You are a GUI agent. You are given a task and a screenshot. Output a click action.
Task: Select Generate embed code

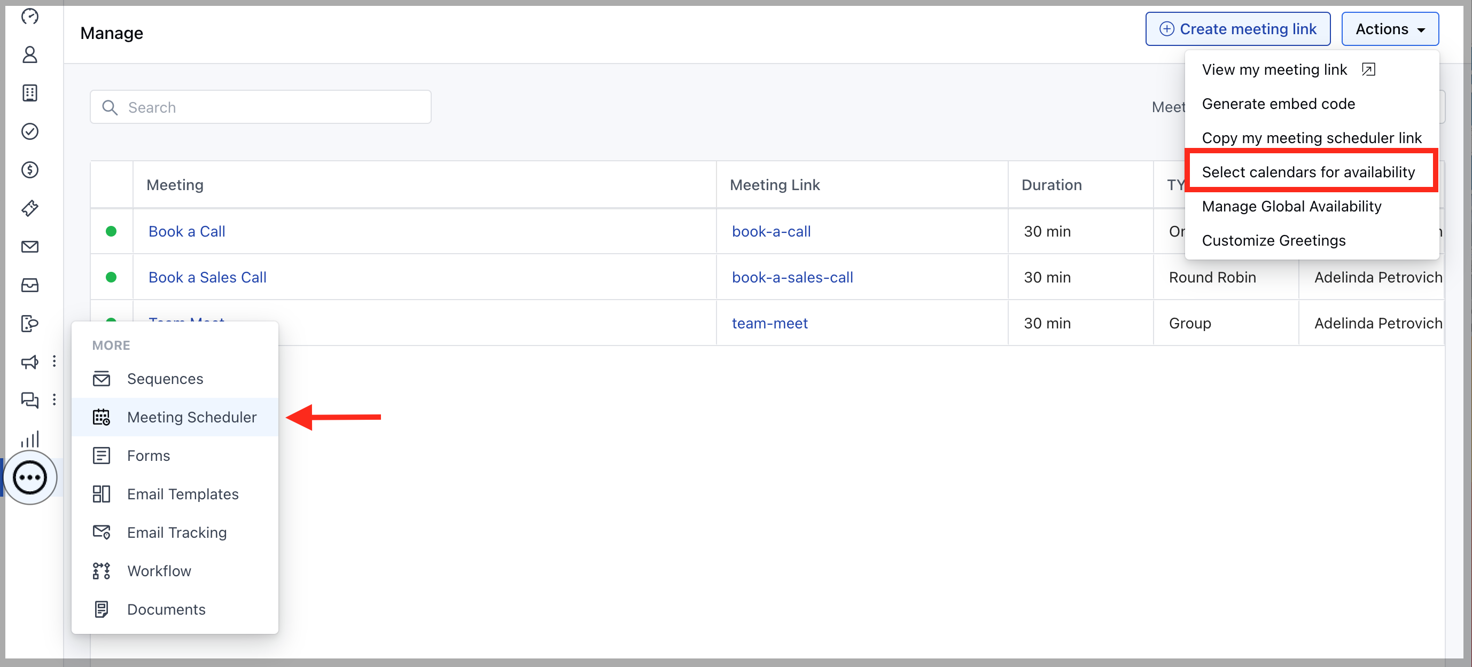point(1278,104)
